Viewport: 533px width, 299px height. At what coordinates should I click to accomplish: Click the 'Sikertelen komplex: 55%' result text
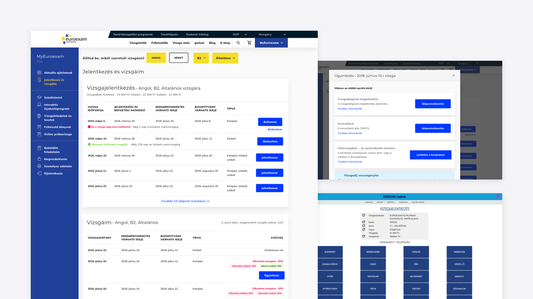268,261
